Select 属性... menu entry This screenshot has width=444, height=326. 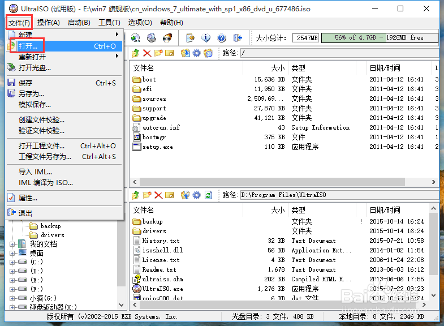coord(64,198)
